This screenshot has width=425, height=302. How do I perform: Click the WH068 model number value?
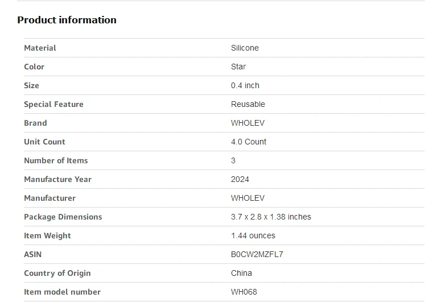pyautogui.click(x=244, y=292)
